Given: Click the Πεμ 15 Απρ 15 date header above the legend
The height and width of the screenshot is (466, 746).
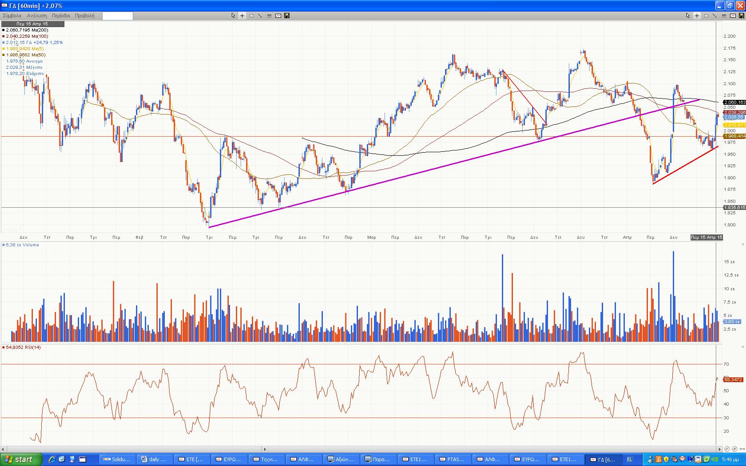Looking at the screenshot, I should (32, 24).
